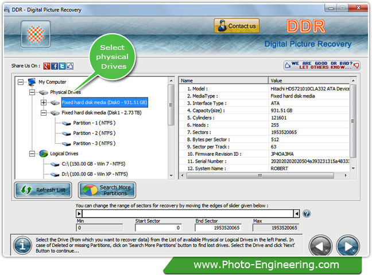Collapse the Disk1 2.73 TB node
Screen dimensions: 372x275
[x=44, y=113]
